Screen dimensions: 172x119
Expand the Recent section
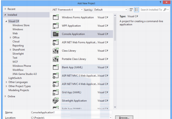coord(5,9)
